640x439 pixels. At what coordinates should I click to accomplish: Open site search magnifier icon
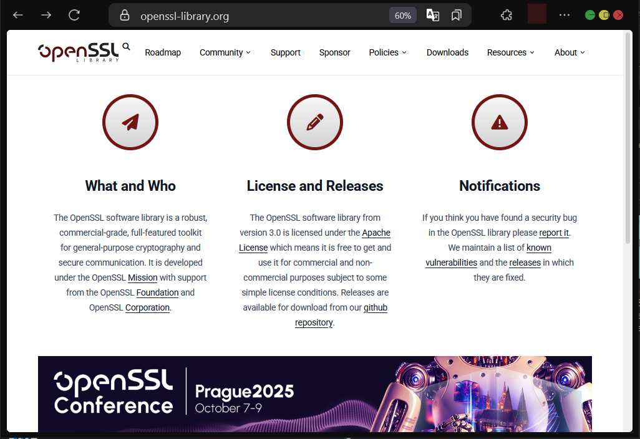pos(126,47)
